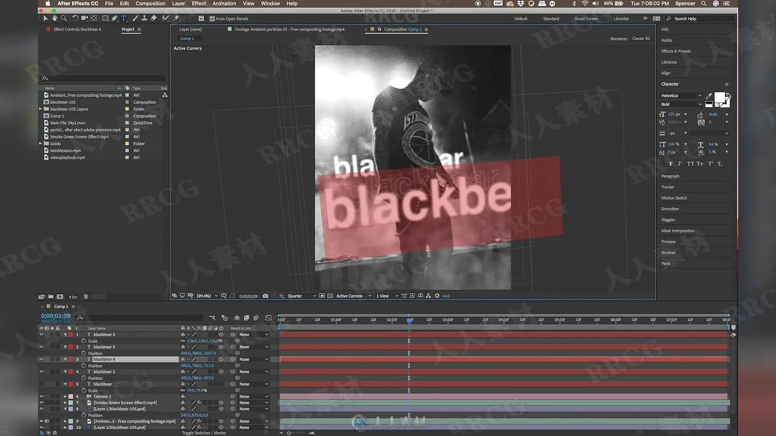Open the Composition Mini-Flowchart icon in timeline
The image size is (776, 436).
(x=212, y=318)
